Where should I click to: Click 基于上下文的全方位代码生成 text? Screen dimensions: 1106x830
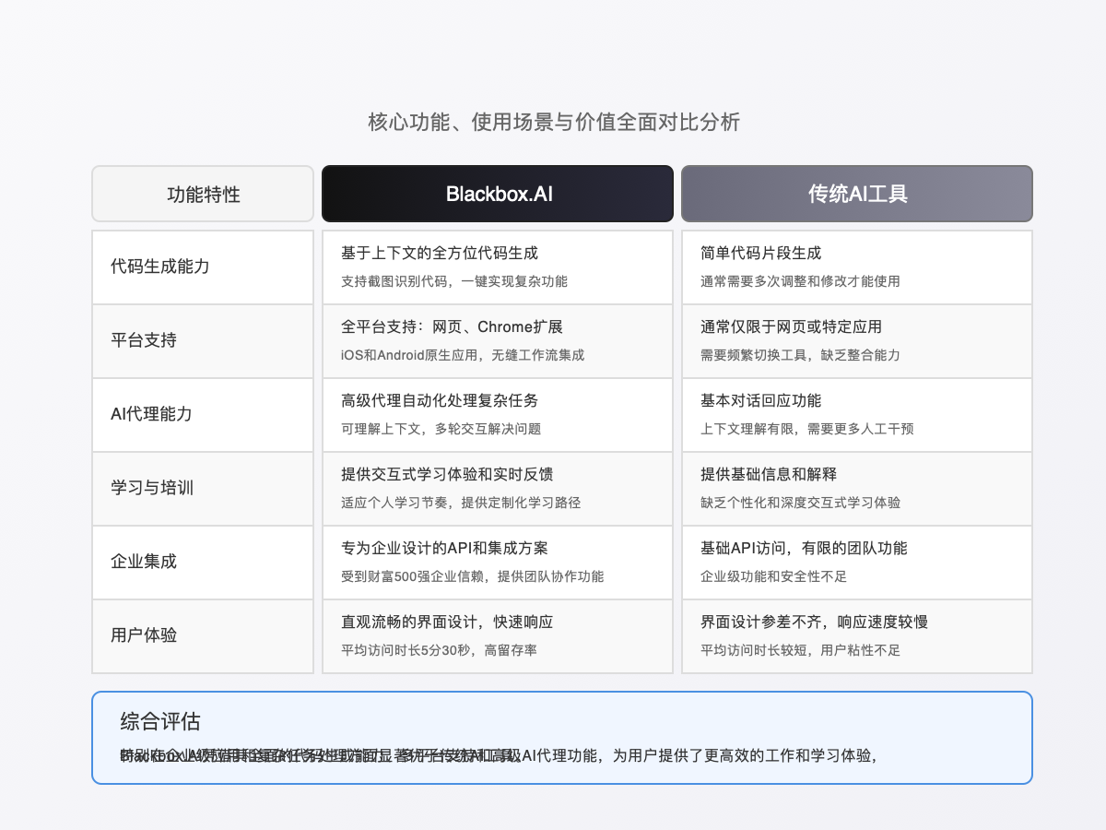click(x=440, y=253)
